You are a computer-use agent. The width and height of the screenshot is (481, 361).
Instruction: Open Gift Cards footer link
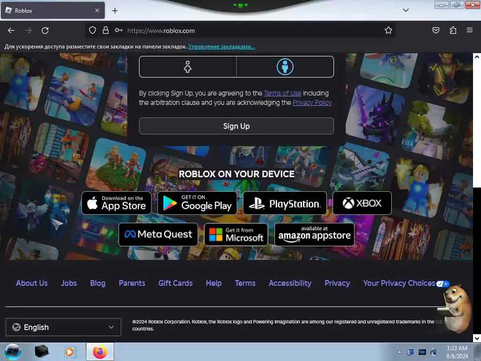(x=176, y=283)
